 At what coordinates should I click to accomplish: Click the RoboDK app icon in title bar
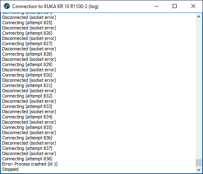click(7, 6)
